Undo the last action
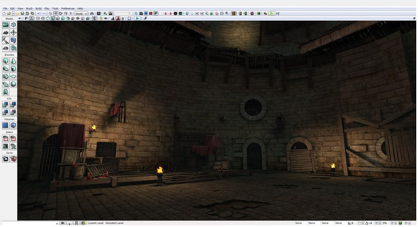This screenshot has width=418, height=227. (39, 14)
